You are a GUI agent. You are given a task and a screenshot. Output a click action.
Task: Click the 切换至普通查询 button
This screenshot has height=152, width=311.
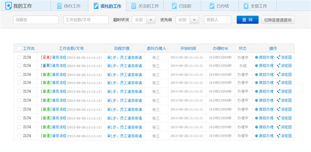278,20
